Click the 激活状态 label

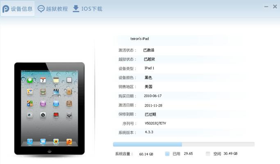(x=127, y=50)
